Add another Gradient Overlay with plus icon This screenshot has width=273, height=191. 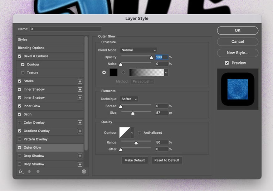pos(80,131)
